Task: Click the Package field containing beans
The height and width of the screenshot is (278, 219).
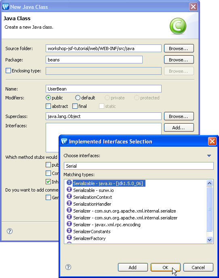Action: [94, 60]
